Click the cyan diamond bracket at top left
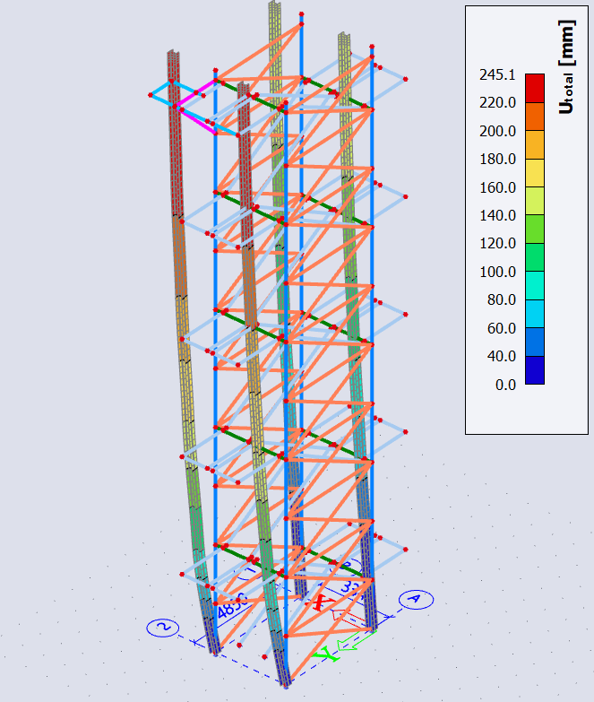594x702 pixels. click(x=164, y=94)
